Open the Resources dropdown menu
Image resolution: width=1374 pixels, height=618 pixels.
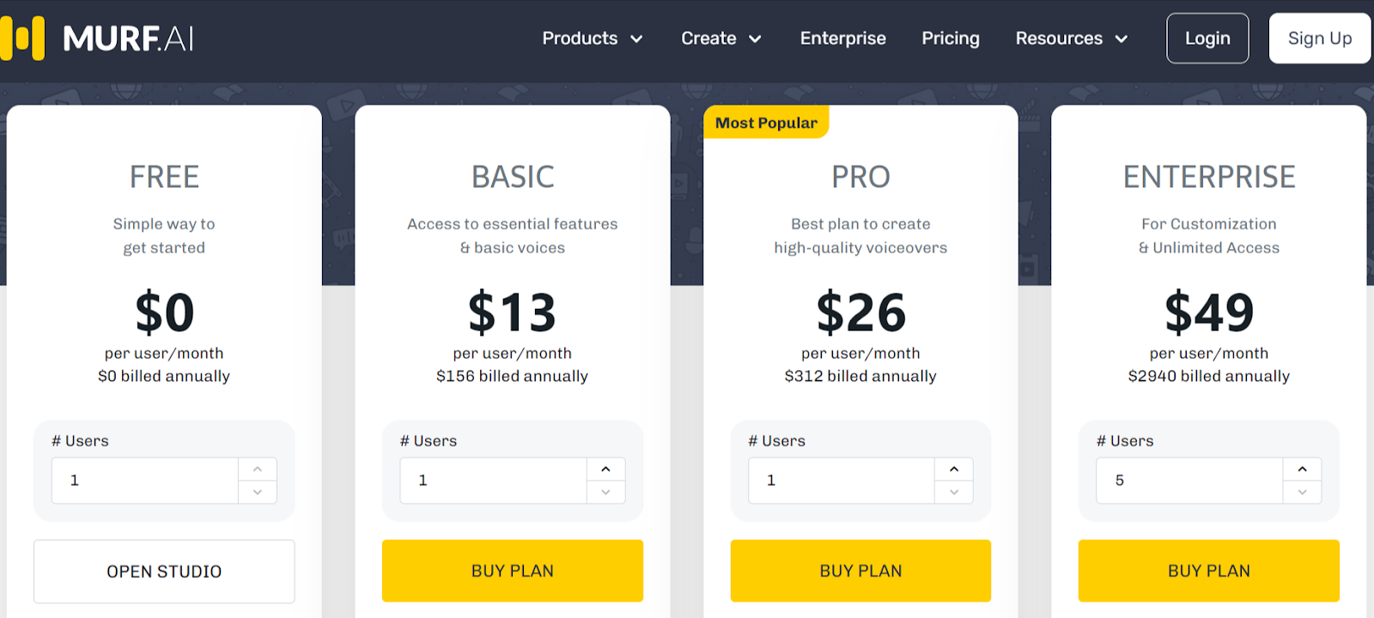1071,39
